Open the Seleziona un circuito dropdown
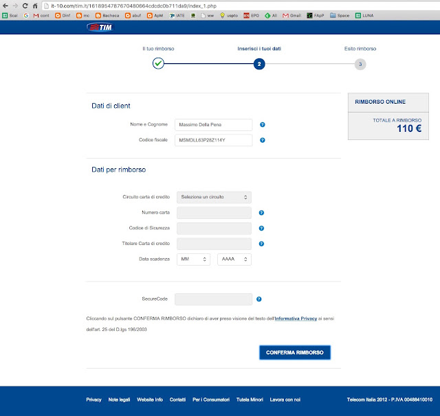 (x=214, y=197)
